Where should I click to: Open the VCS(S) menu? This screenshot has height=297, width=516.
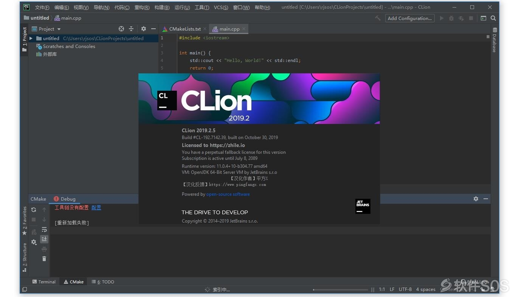pos(221,7)
